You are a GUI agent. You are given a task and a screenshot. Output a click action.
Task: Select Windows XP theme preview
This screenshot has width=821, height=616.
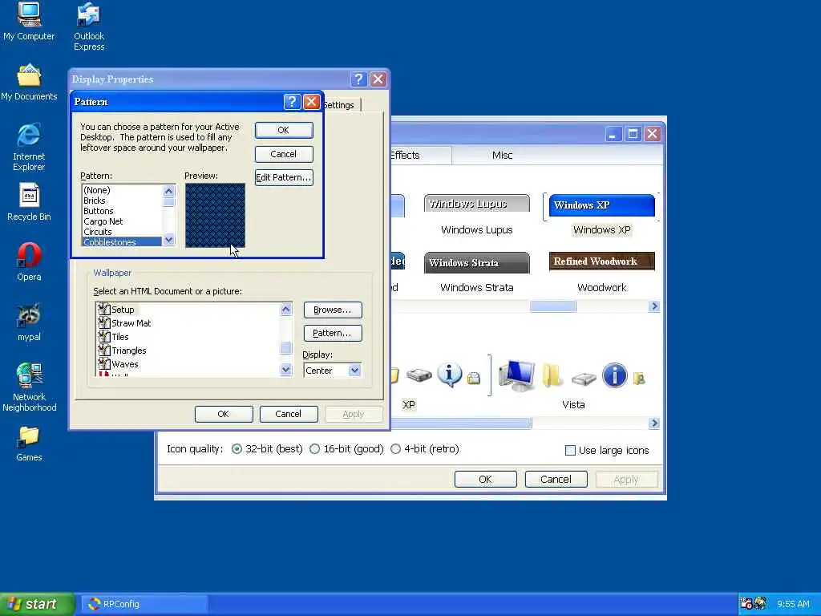[601, 205]
